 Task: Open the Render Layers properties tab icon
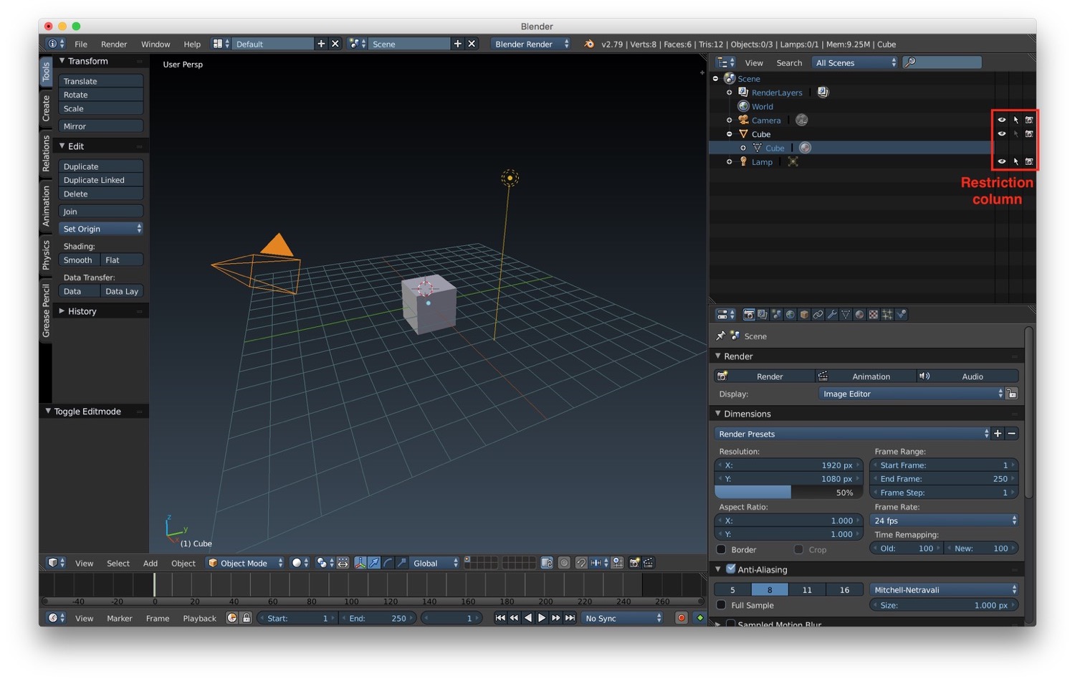763,315
